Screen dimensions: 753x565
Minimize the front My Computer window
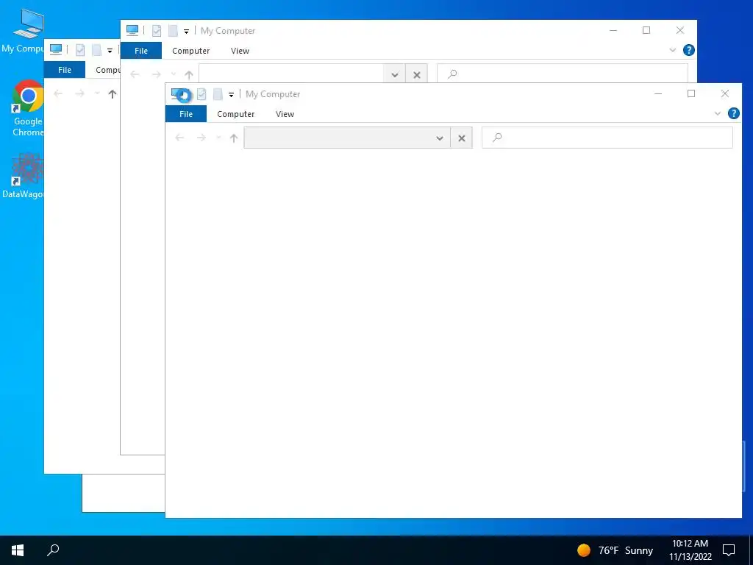658,93
